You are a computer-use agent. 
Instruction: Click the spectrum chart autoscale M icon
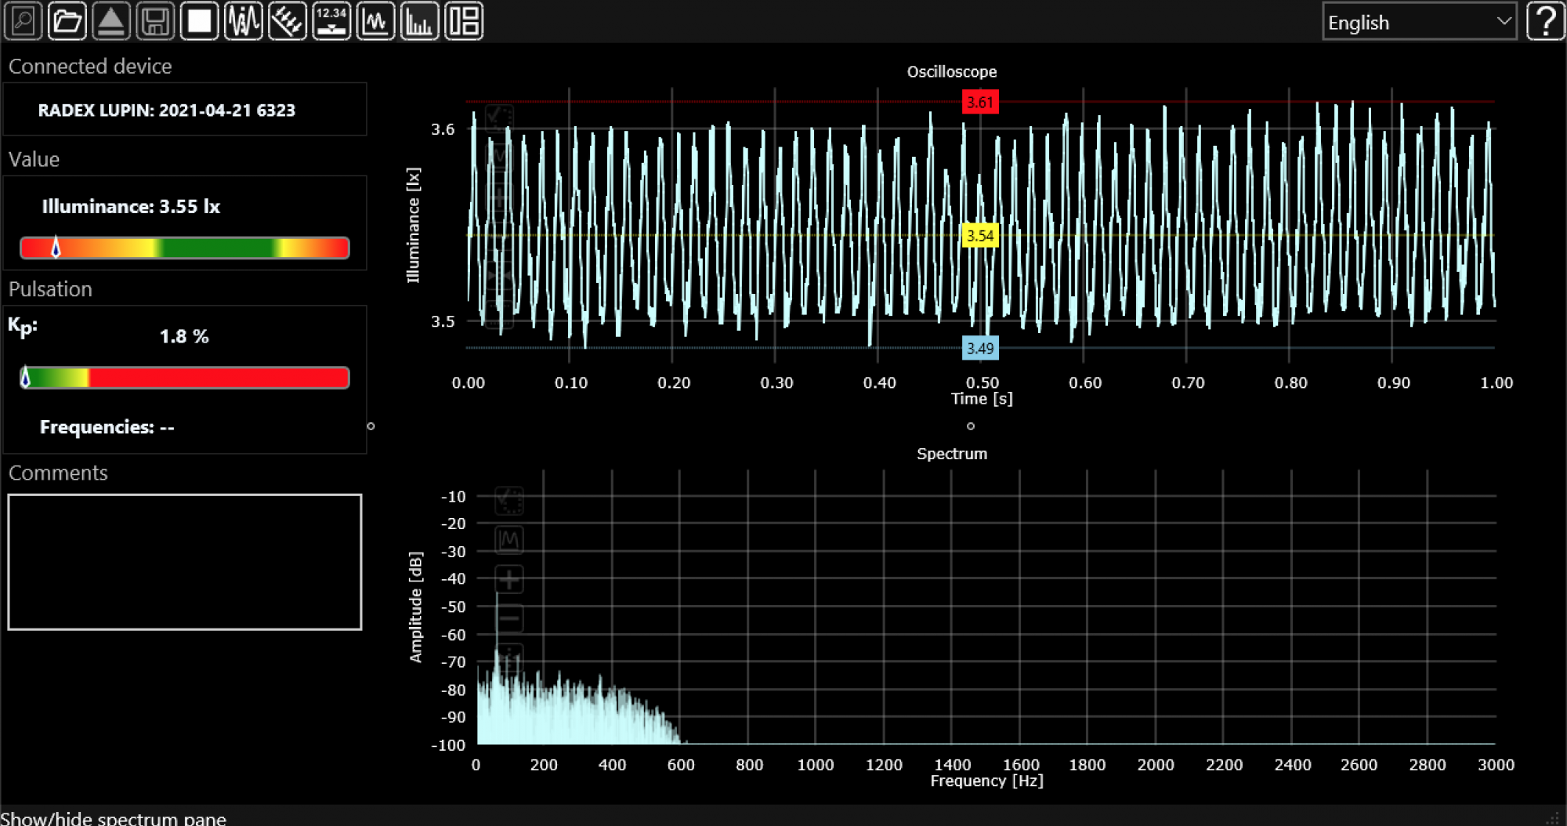pyautogui.click(x=509, y=540)
